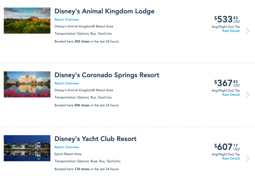
Task: Open Resort Overview for Yacht Club Resort
Action: click(x=67, y=147)
